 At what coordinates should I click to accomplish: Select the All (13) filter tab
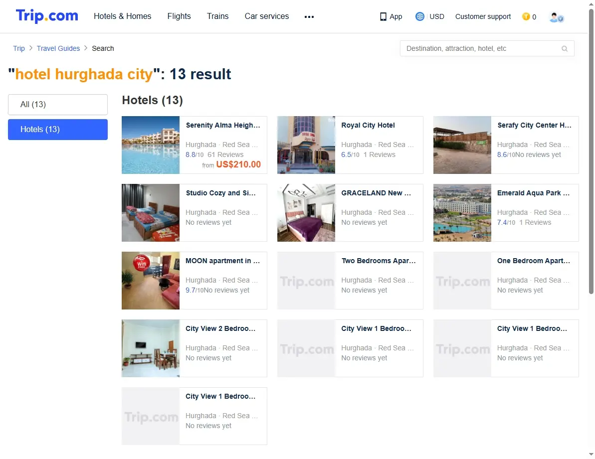click(x=58, y=105)
